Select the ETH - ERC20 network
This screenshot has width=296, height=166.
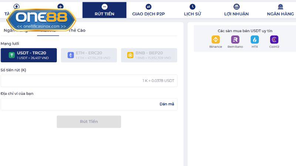[x=89, y=55]
